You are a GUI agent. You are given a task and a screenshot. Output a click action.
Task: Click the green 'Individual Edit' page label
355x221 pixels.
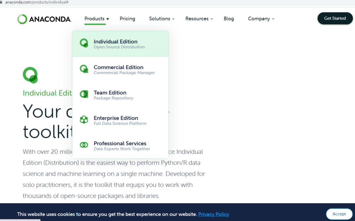[x=47, y=93]
